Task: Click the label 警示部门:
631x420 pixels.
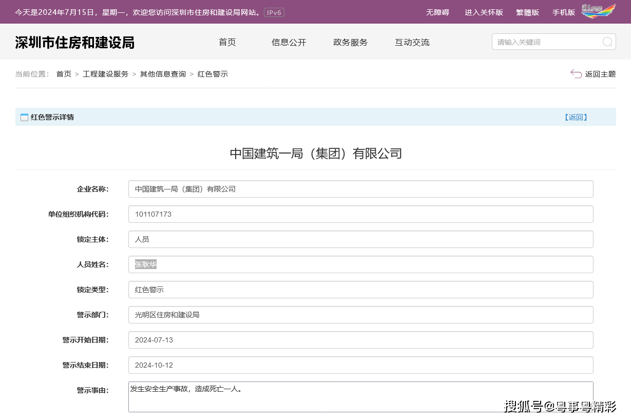Action: (x=93, y=315)
